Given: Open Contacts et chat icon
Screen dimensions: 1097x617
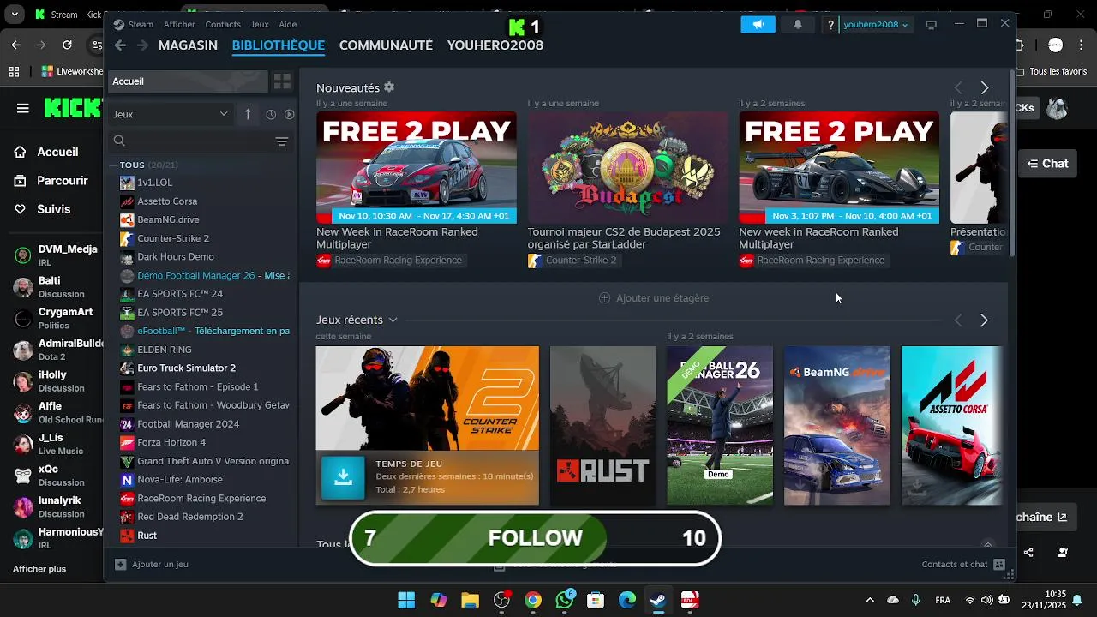Looking at the screenshot, I should tap(998, 564).
